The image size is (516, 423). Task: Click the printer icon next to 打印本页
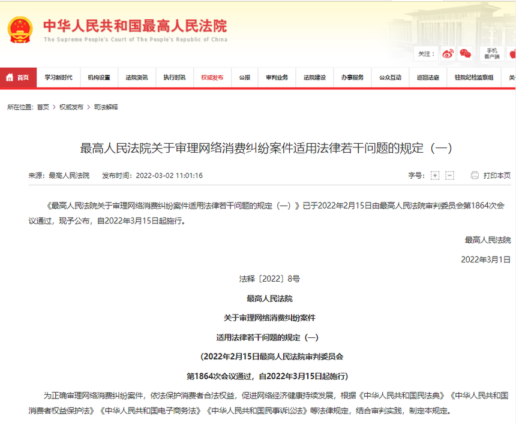pyautogui.click(x=475, y=176)
